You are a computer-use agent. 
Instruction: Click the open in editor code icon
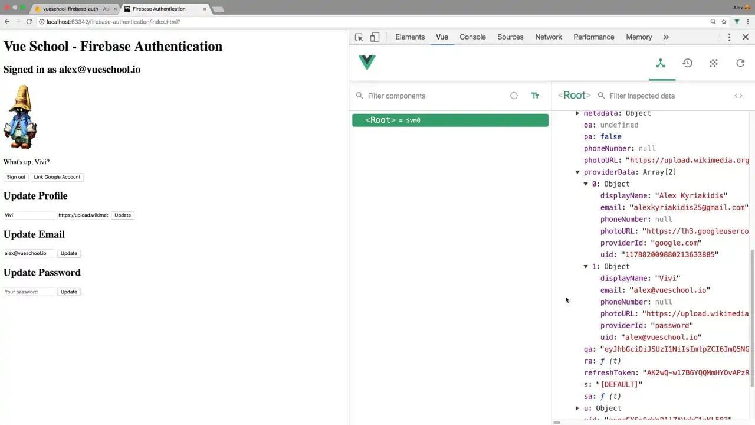point(738,96)
